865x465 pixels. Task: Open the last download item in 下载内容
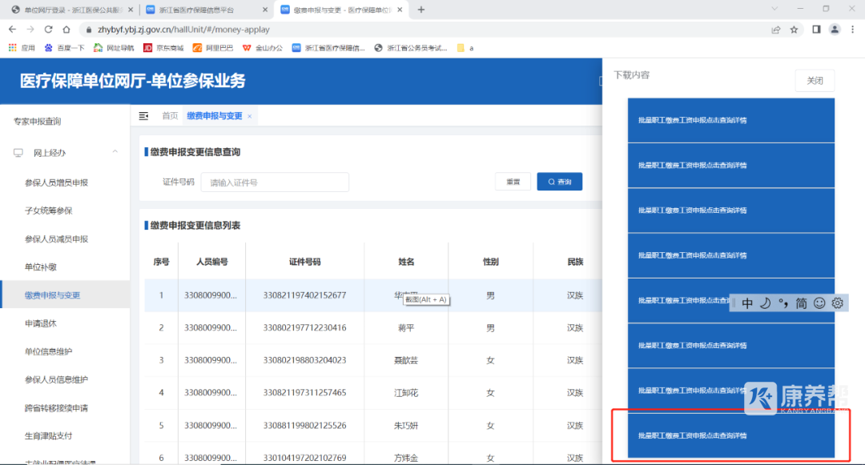click(x=731, y=435)
